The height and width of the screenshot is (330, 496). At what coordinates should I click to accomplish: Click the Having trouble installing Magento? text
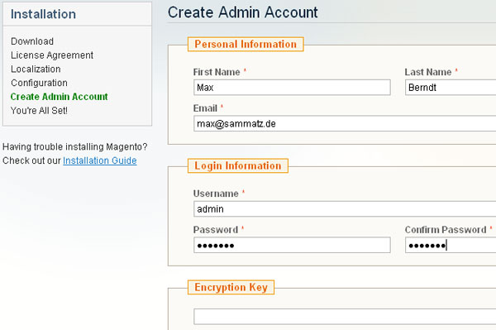[x=75, y=147]
